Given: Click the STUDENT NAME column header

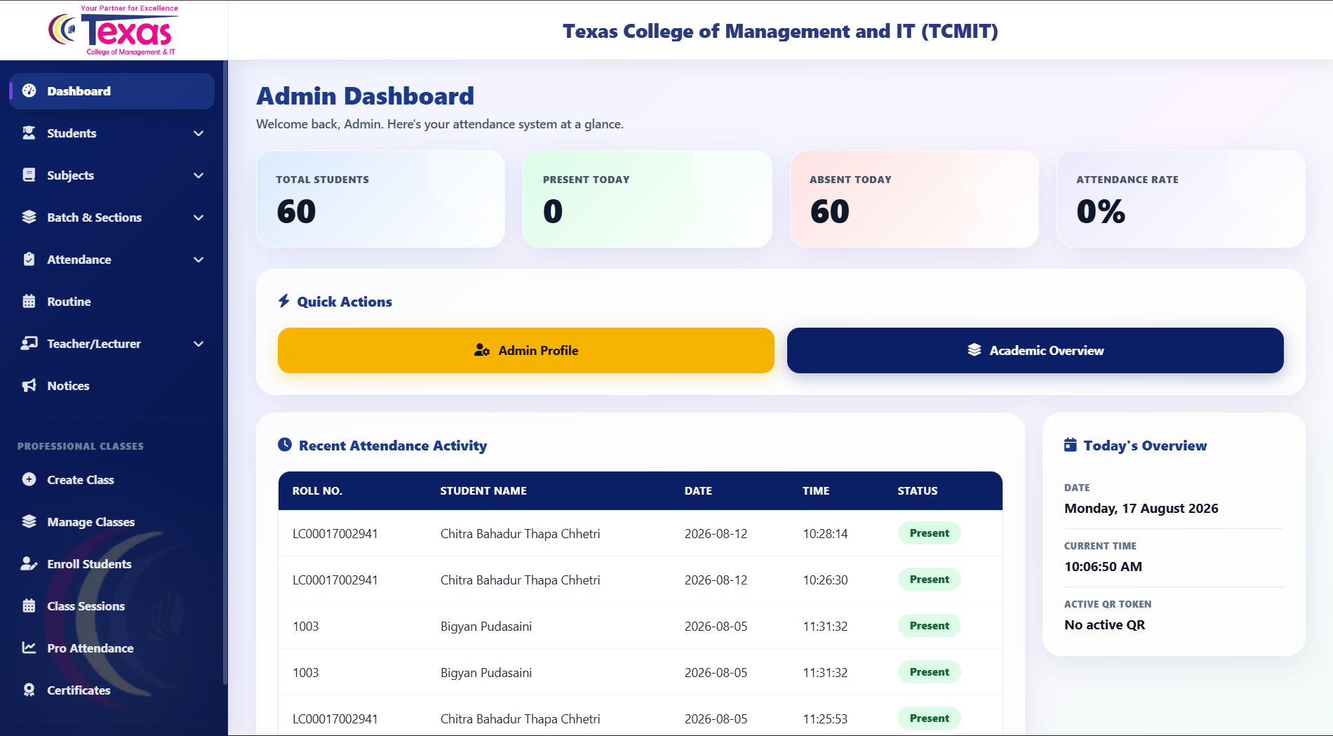Looking at the screenshot, I should [x=483, y=490].
